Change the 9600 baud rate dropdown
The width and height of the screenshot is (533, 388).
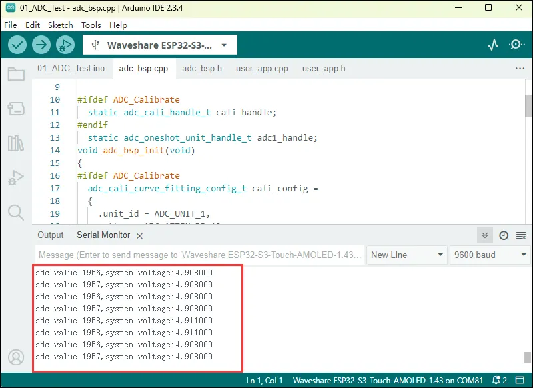click(490, 255)
